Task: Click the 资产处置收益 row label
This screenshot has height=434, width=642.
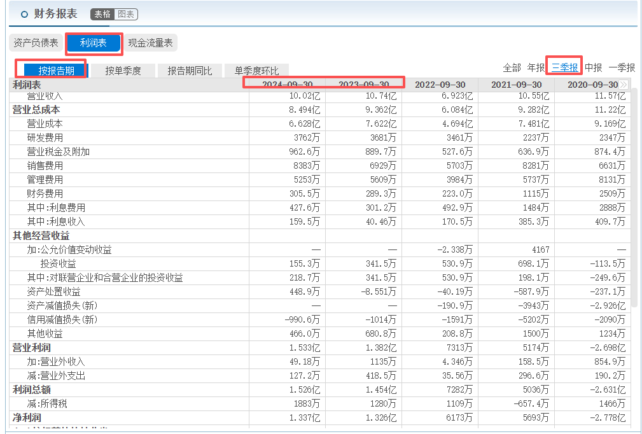Action: click(x=53, y=291)
